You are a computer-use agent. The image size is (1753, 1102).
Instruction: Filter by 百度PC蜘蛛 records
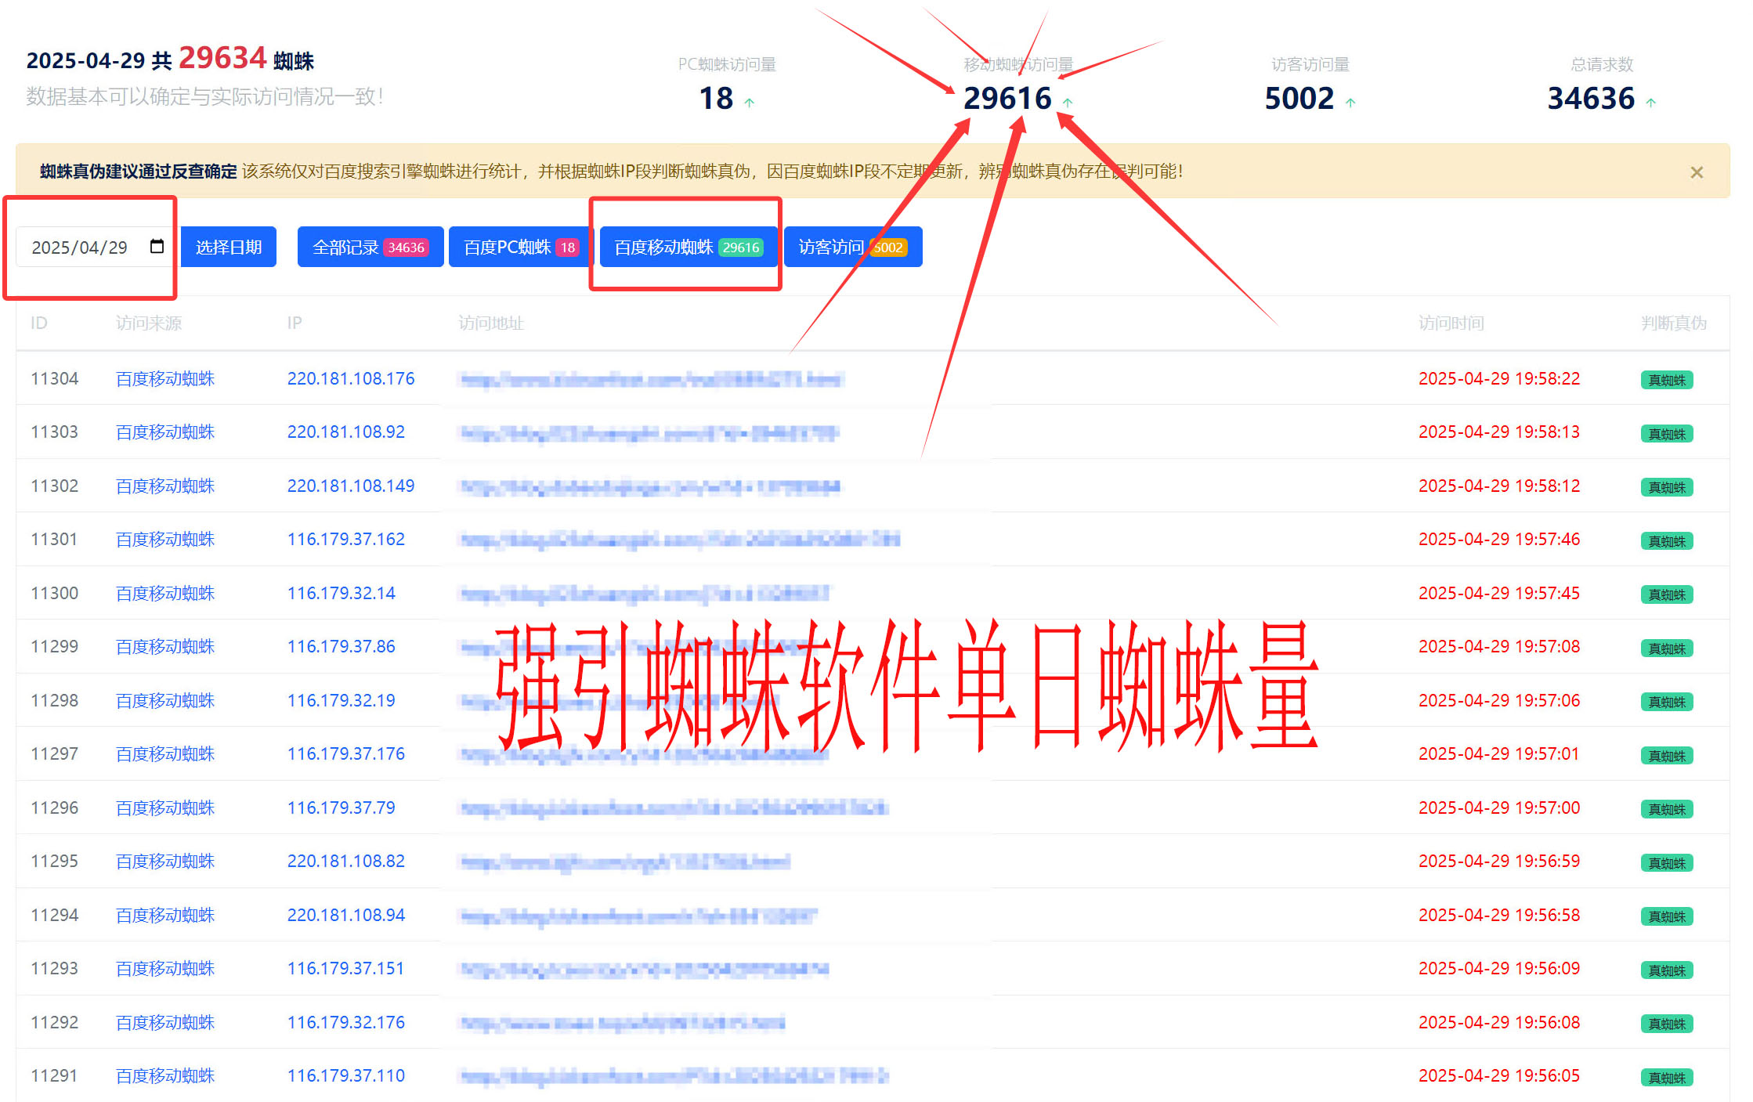click(520, 247)
